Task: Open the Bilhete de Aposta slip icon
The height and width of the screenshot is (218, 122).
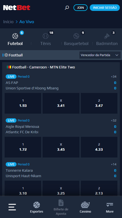Action: pyautogui.click(x=61, y=203)
